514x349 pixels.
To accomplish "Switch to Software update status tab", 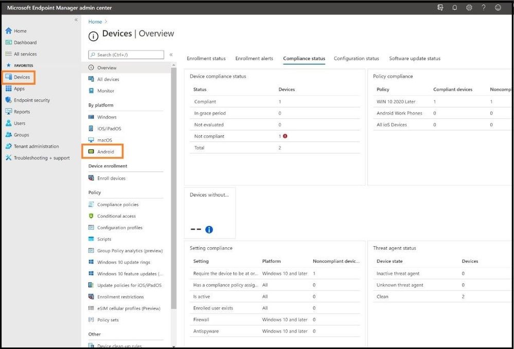I will [x=415, y=58].
